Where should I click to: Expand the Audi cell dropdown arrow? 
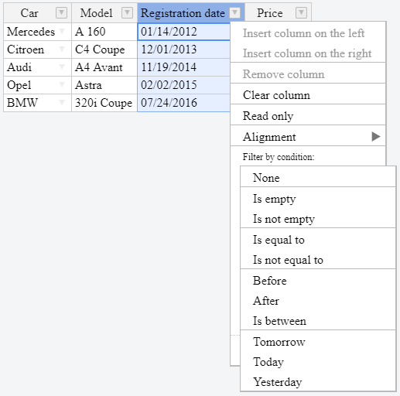tap(62, 67)
